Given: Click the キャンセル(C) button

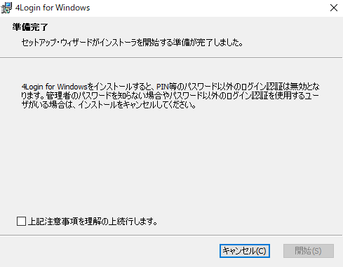Looking at the screenshot, I should (245, 251).
